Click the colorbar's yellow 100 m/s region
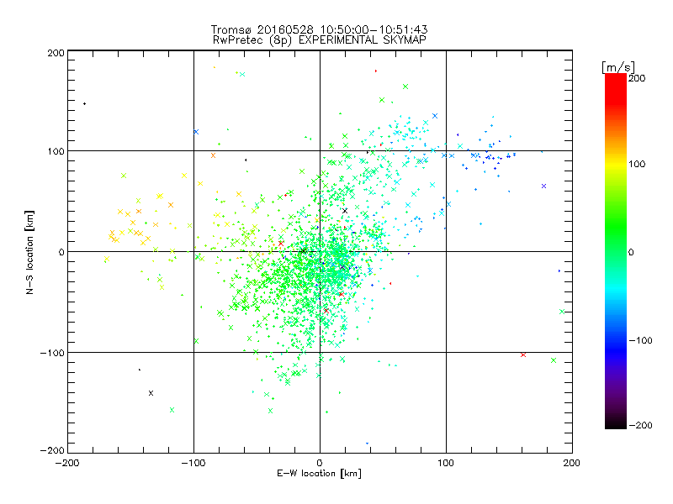 point(616,164)
